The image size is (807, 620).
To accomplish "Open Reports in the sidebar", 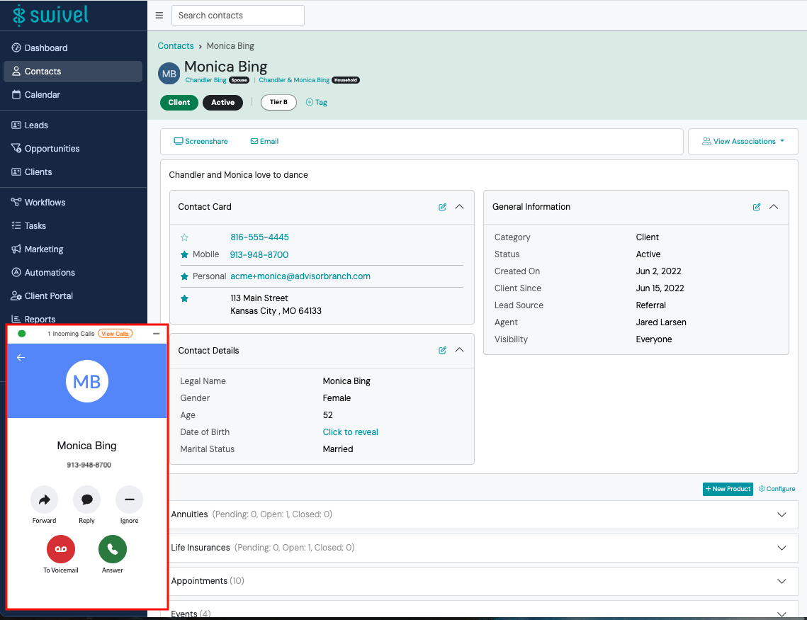I will click(x=73, y=319).
